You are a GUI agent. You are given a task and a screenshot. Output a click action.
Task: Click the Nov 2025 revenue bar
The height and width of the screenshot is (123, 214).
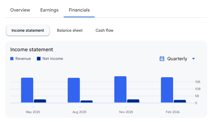pos(120,89)
